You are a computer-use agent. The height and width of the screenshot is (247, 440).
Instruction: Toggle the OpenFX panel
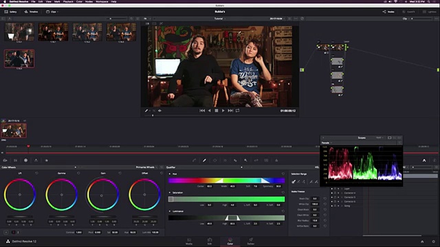coord(408,12)
